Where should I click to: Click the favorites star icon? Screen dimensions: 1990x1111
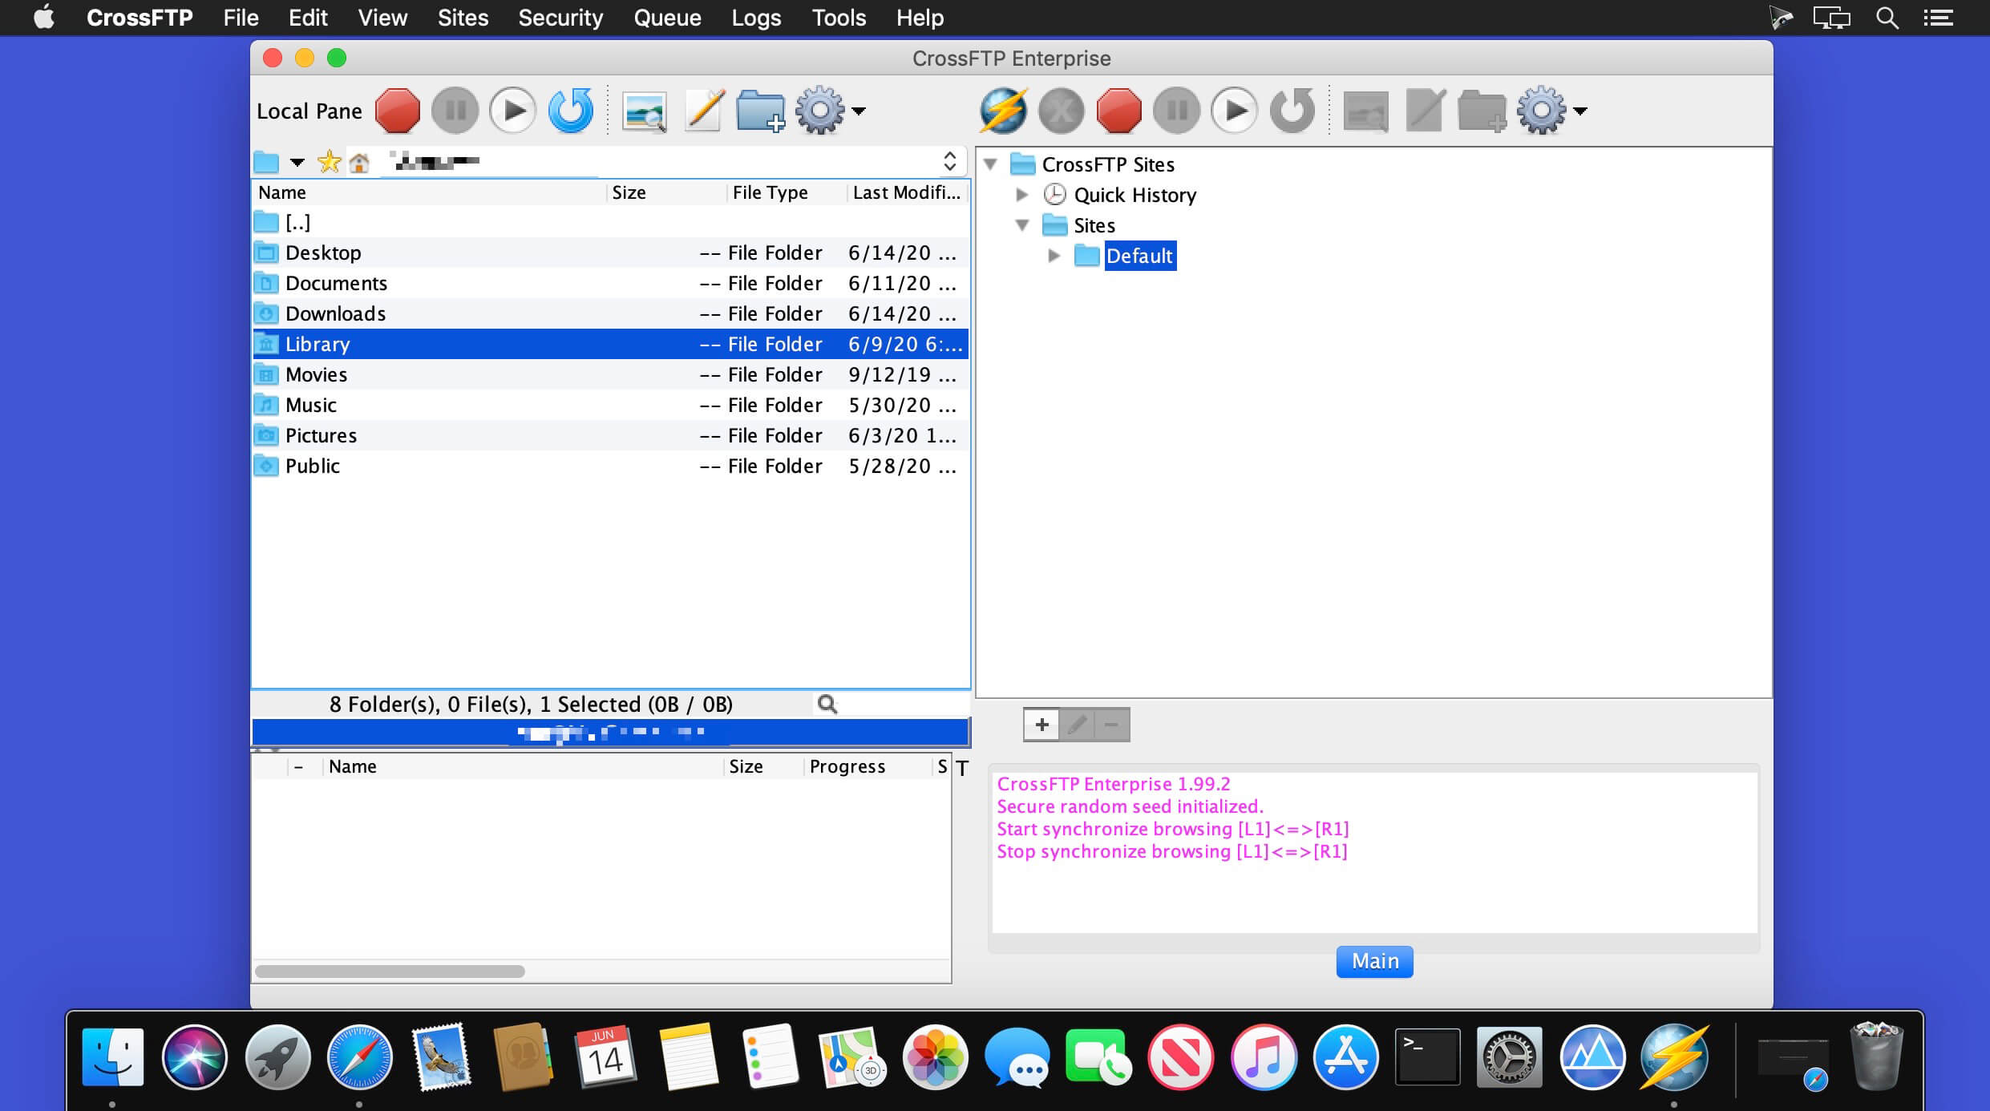330,162
